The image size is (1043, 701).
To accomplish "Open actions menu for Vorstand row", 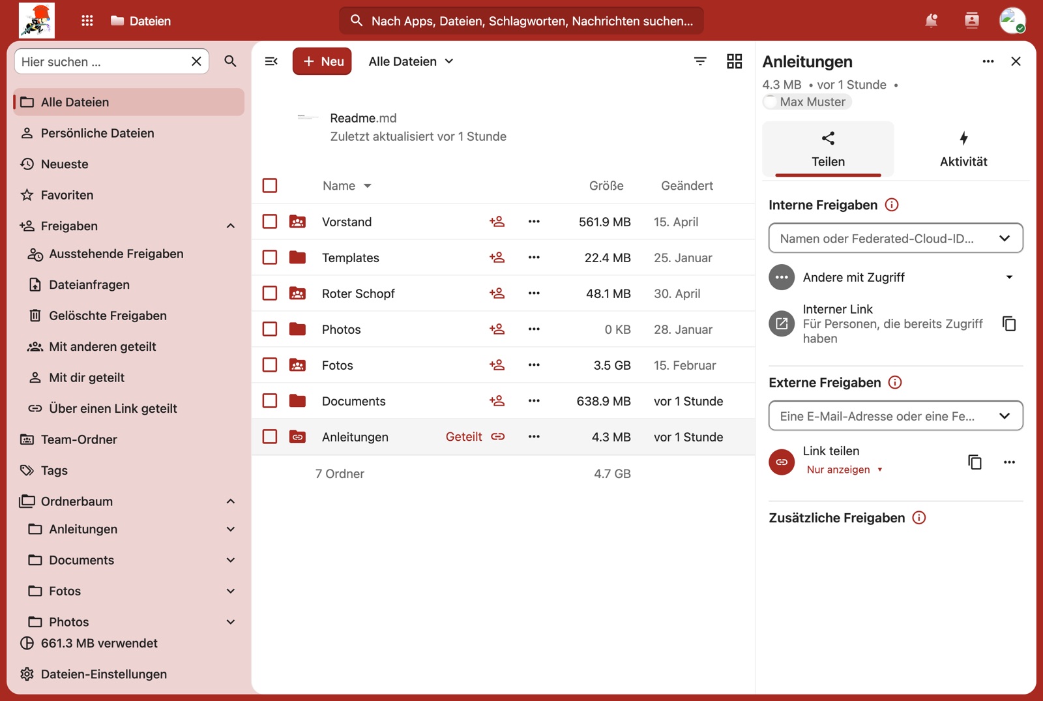I will tap(534, 222).
